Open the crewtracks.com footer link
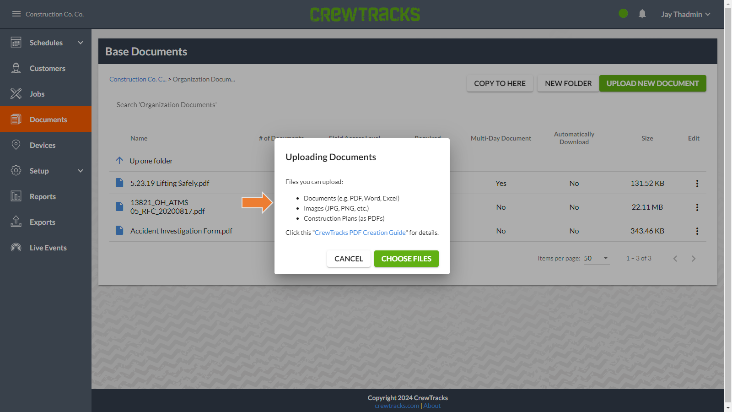The width and height of the screenshot is (732, 412). pos(397,406)
